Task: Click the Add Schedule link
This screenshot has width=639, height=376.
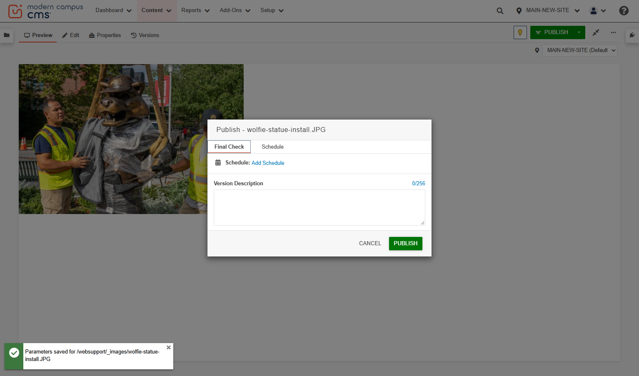Action: [268, 163]
